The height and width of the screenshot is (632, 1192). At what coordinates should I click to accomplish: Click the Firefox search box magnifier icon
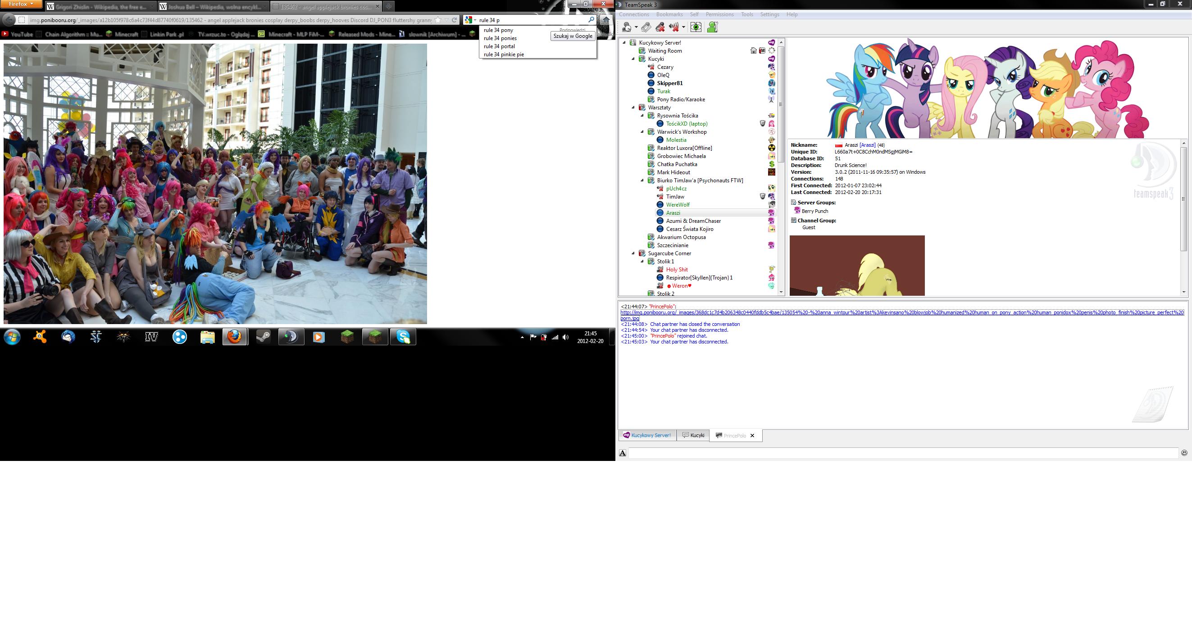591,20
